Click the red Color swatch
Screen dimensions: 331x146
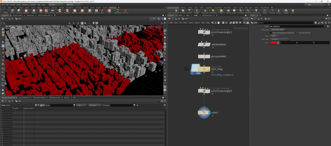[x=273, y=42]
